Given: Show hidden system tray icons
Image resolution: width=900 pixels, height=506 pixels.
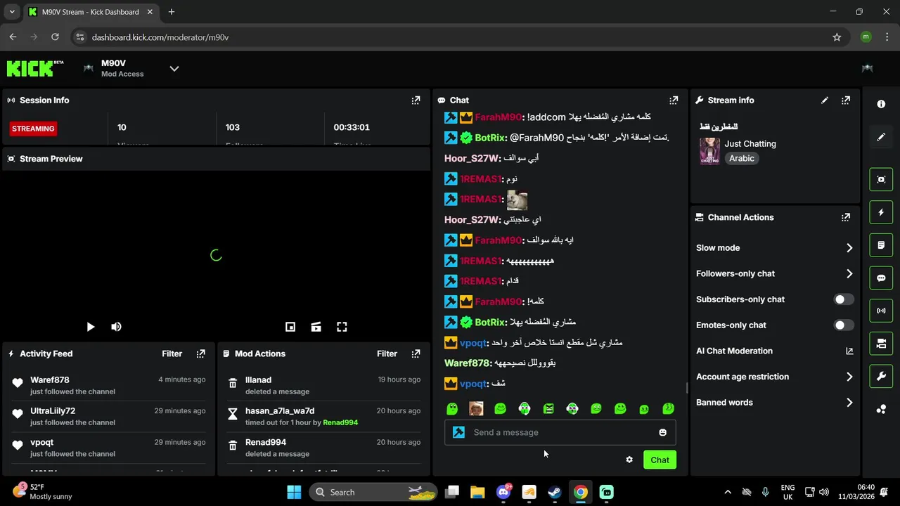Looking at the screenshot, I should [728, 492].
